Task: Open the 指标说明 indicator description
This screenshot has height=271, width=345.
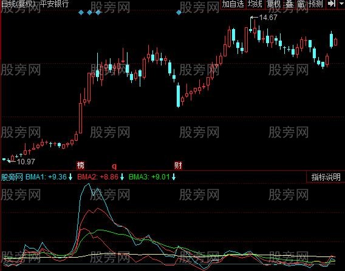Action: pos(326,177)
